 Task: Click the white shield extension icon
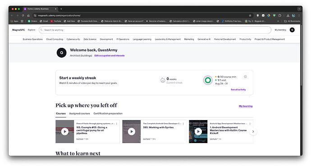click(x=257, y=15)
